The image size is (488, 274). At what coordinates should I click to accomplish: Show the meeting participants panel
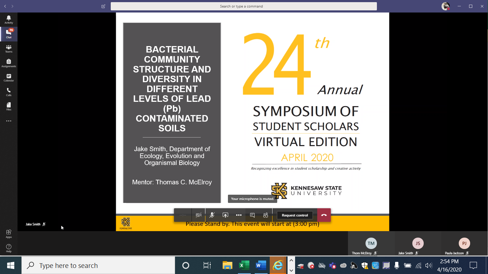265,215
